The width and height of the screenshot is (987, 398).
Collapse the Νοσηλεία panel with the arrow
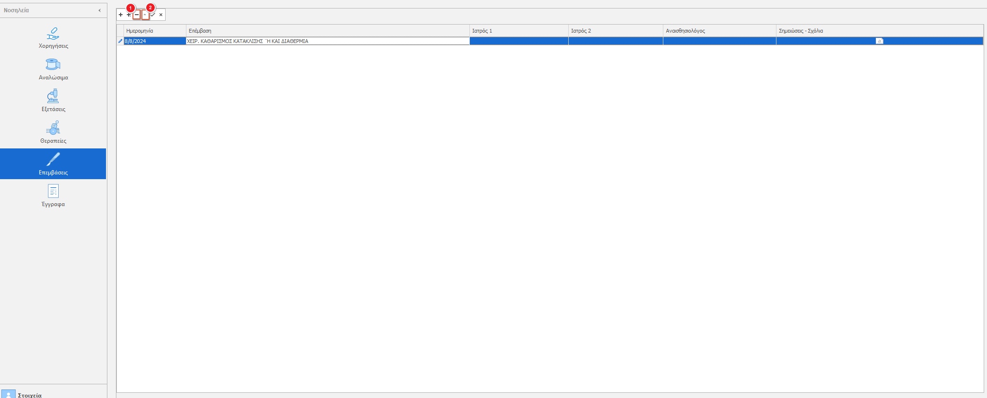99,10
